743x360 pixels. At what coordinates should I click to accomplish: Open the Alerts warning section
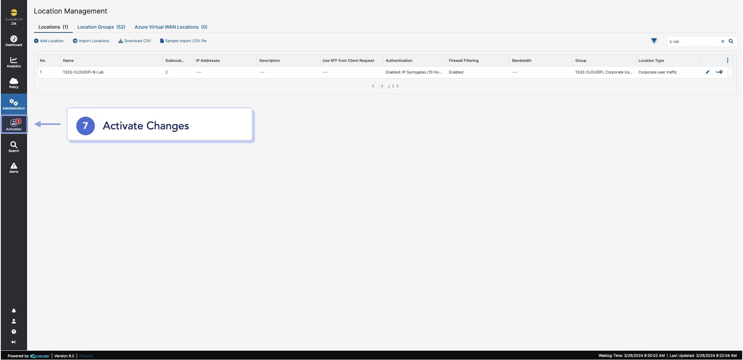14,167
